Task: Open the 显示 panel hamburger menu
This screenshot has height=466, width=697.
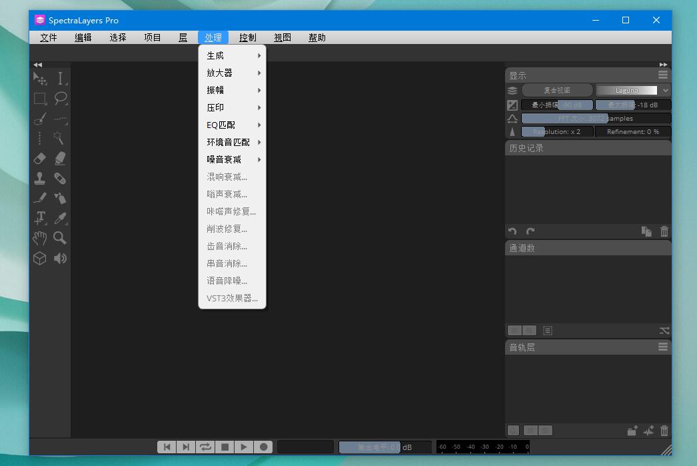Action: point(663,75)
